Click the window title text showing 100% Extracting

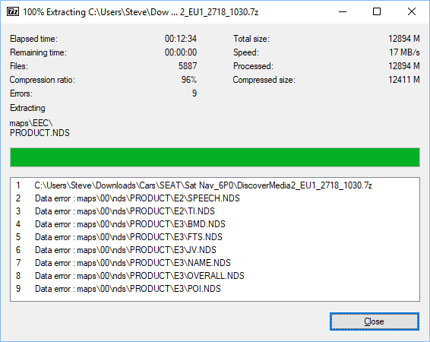pyautogui.click(x=141, y=12)
